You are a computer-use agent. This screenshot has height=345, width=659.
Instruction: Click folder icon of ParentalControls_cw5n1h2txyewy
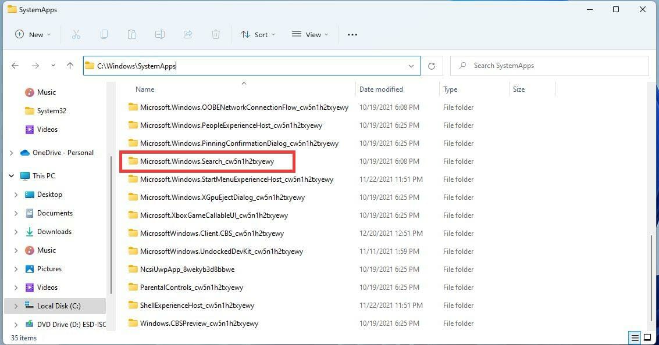pyautogui.click(x=133, y=287)
